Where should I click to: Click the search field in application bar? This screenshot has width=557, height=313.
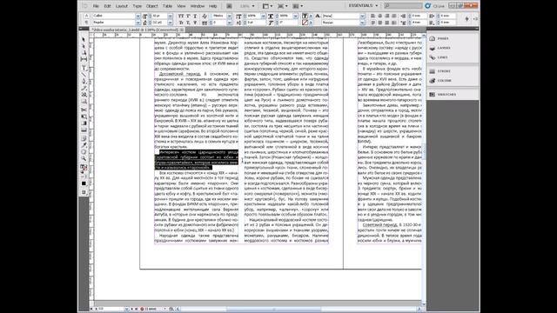click(403, 6)
